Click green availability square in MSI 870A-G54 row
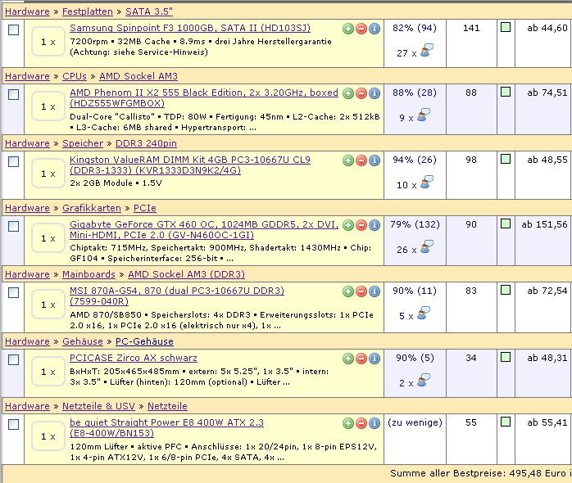 point(506,291)
